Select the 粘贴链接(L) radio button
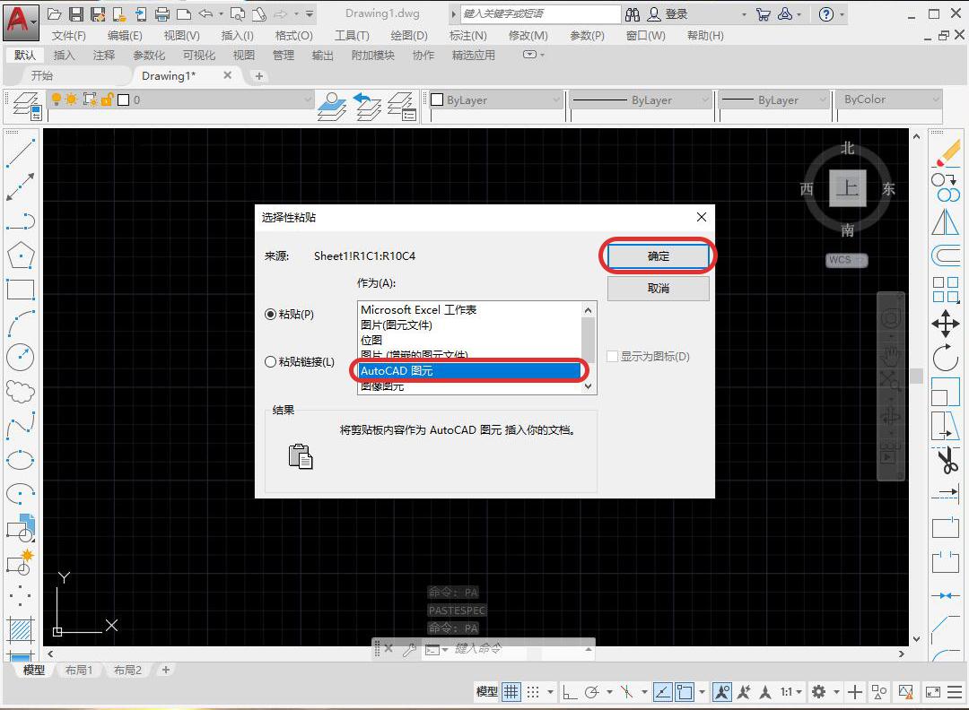This screenshot has width=969, height=710. pyautogui.click(x=271, y=361)
